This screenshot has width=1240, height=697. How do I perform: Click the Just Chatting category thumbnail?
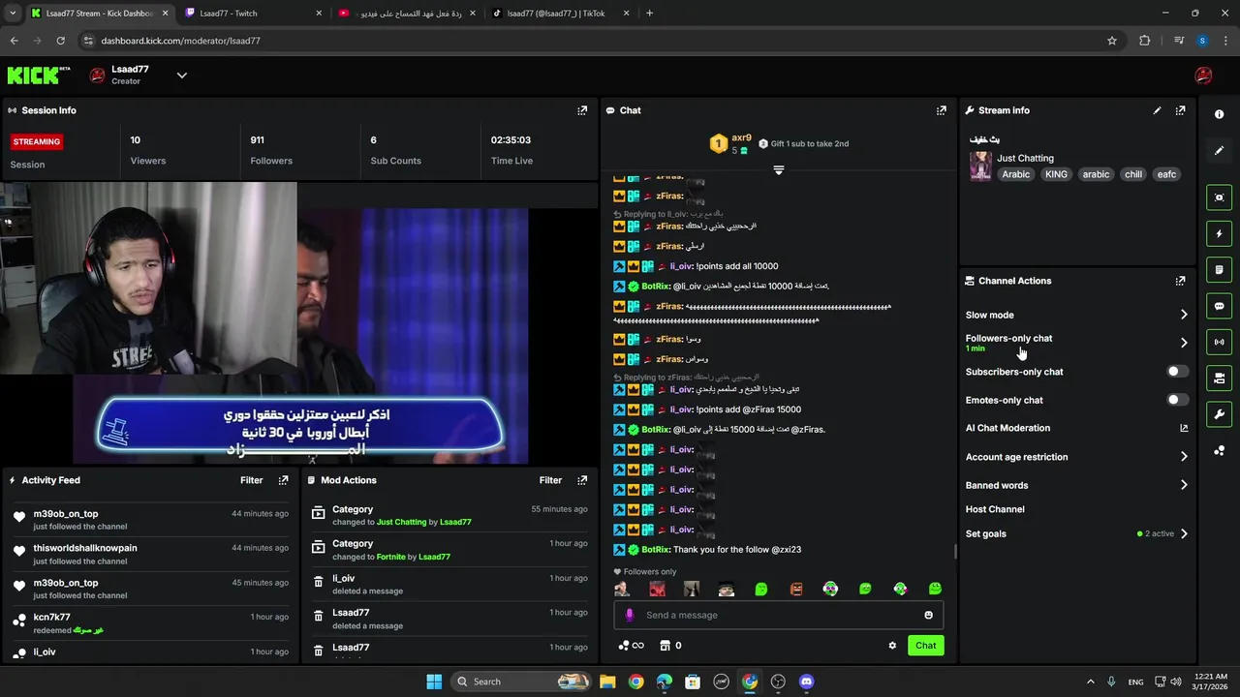click(x=980, y=166)
